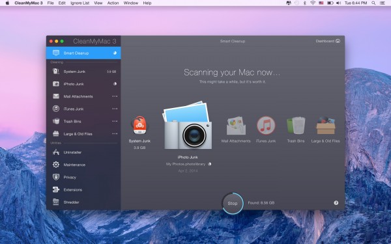Open the Dashboard link
The height and width of the screenshot is (244, 391).
[328, 41]
